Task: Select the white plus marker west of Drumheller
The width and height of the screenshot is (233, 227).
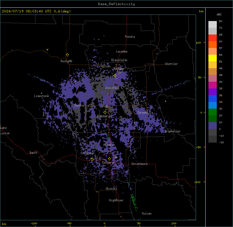Action: (165, 101)
